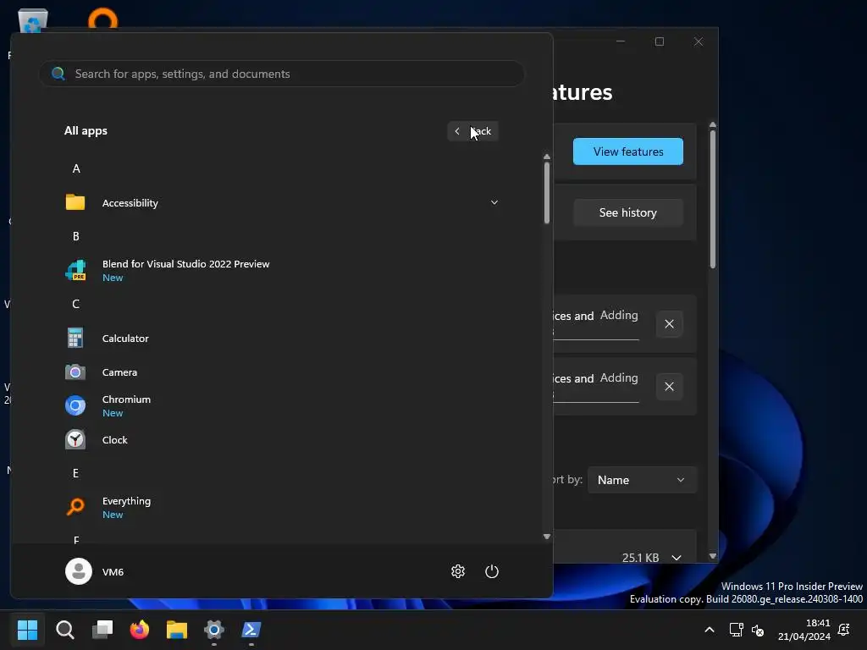Click the first Adding progress bar
The height and width of the screenshot is (650, 867).
[x=596, y=339]
